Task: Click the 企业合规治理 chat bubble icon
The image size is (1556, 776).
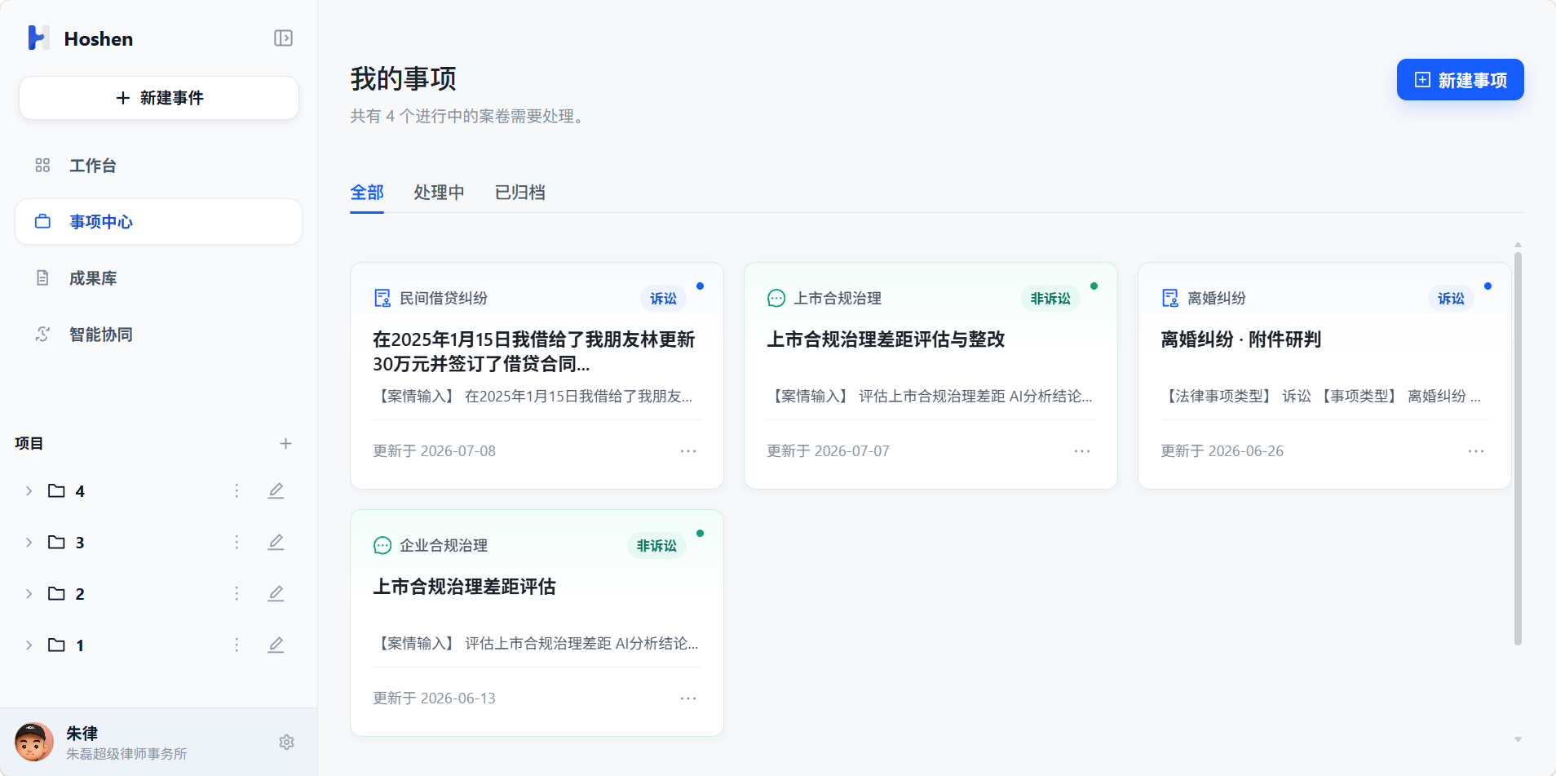Action: pyautogui.click(x=382, y=546)
